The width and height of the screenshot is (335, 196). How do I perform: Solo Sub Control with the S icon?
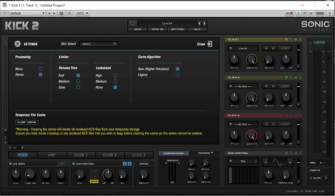[300, 153]
